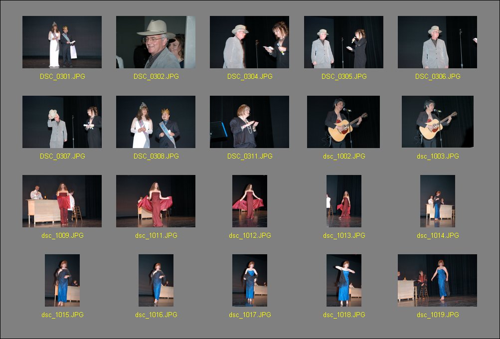500x339 pixels.
Task: Click the dsc_1016.JPG filename label
Action: tap(156, 315)
